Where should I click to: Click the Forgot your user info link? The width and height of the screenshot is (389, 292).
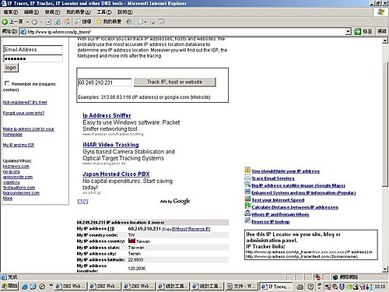(x=23, y=113)
